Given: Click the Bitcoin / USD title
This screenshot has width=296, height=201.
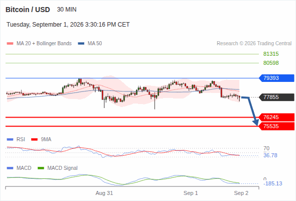Looking at the screenshot, I should (28, 10).
